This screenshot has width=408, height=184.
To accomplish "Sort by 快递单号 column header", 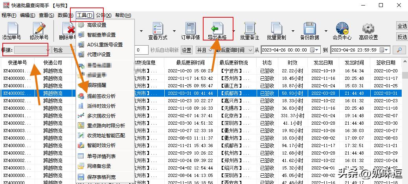I will pyautogui.click(x=17, y=63).
